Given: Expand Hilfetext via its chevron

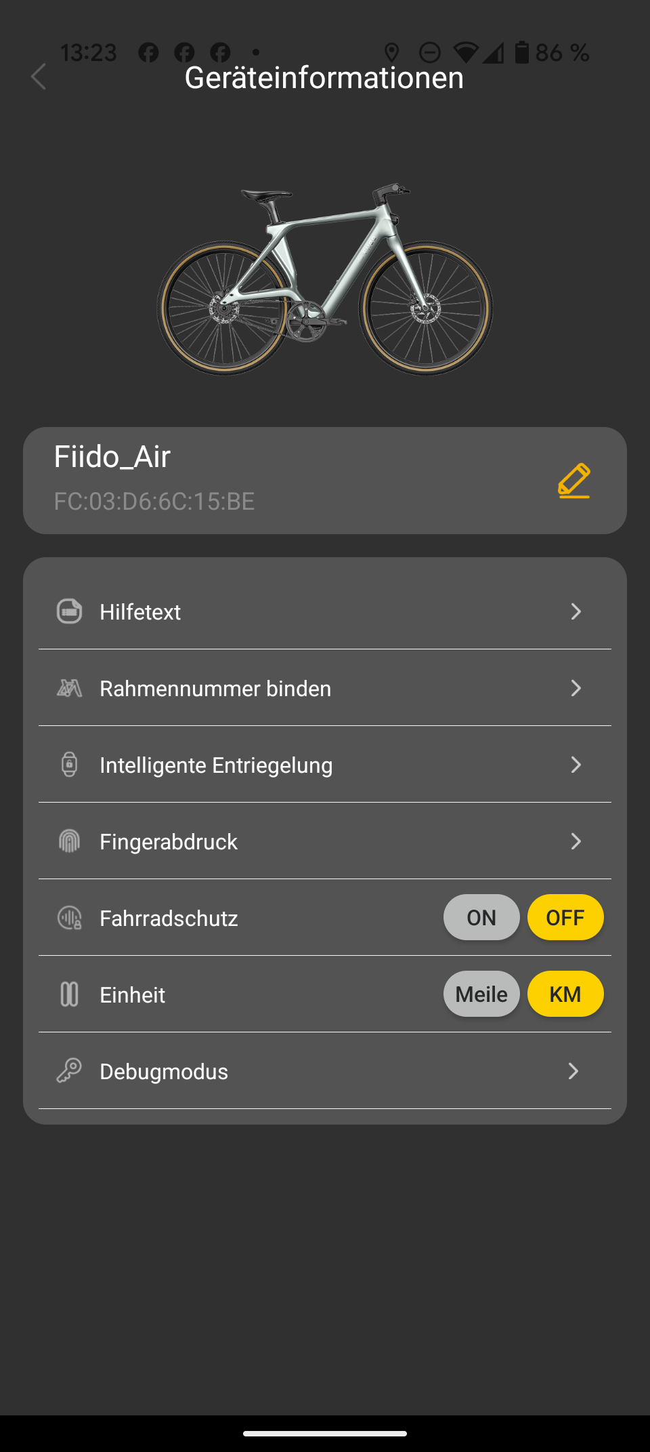Looking at the screenshot, I should (x=576, y=611).
